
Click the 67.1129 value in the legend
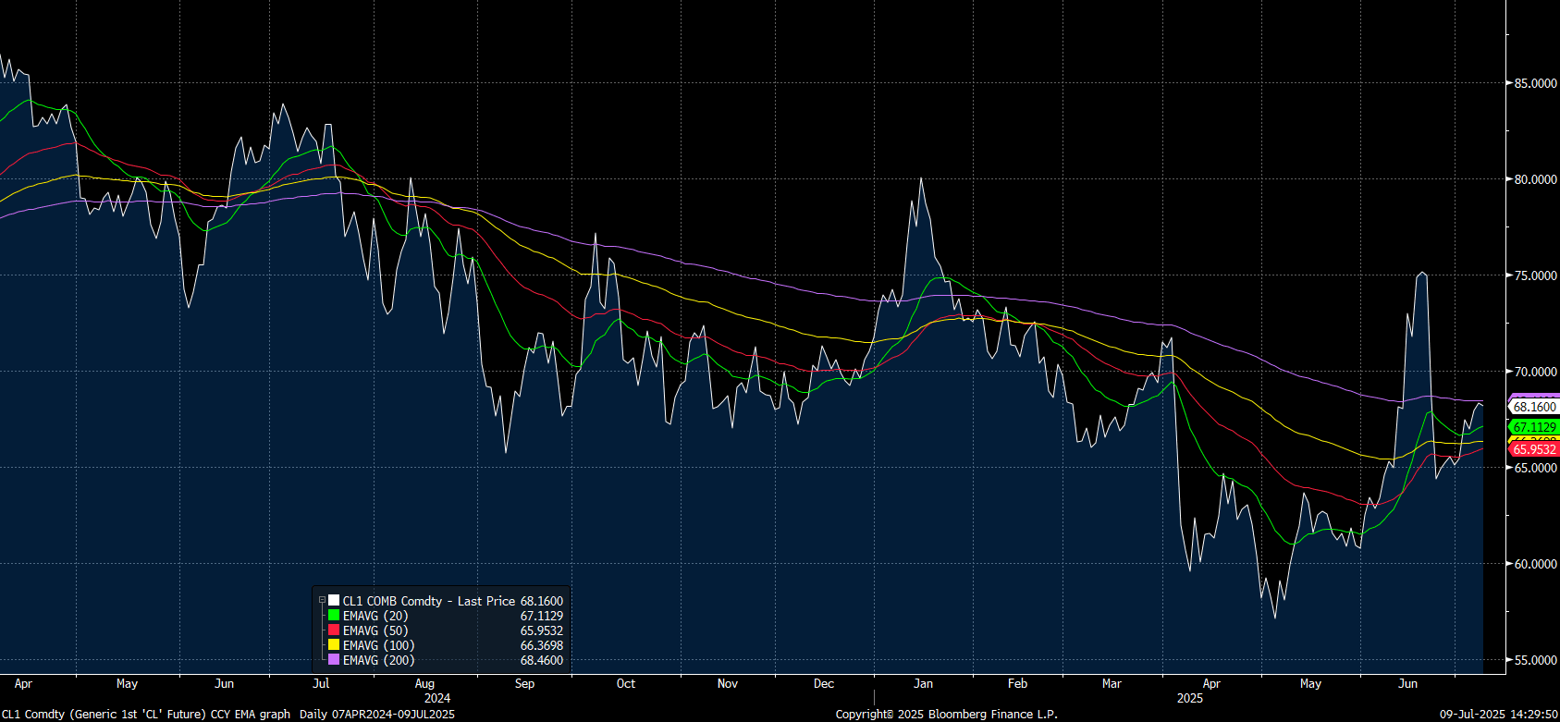[x=542, y=616]
